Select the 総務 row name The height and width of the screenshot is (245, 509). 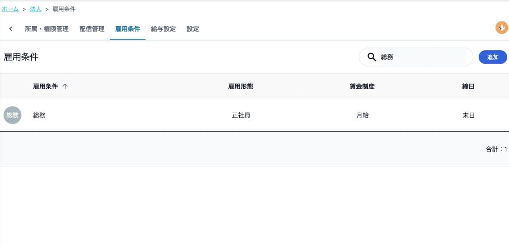[x=39, y=115]
